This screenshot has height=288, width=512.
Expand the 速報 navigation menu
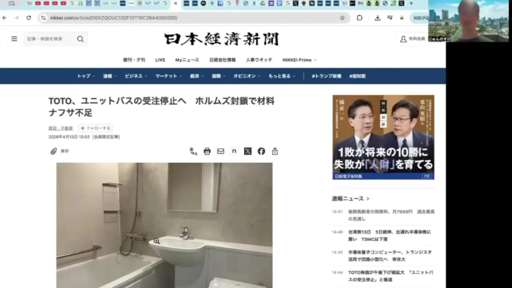pos(110,76)
